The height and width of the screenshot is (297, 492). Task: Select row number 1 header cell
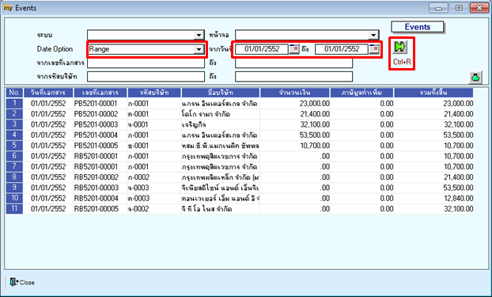tap(14, 104)
